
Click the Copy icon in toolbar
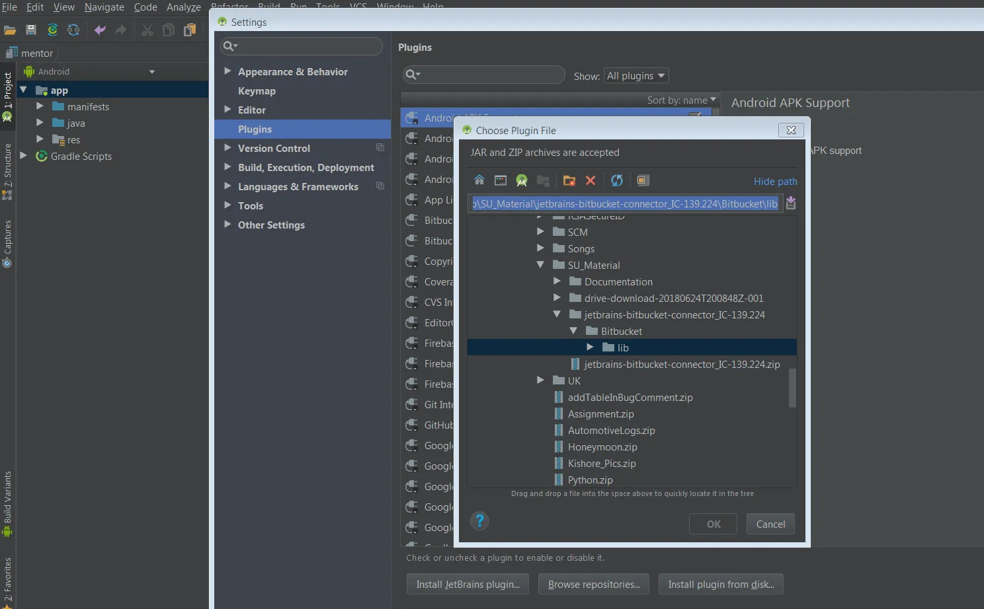pos(169,30)
